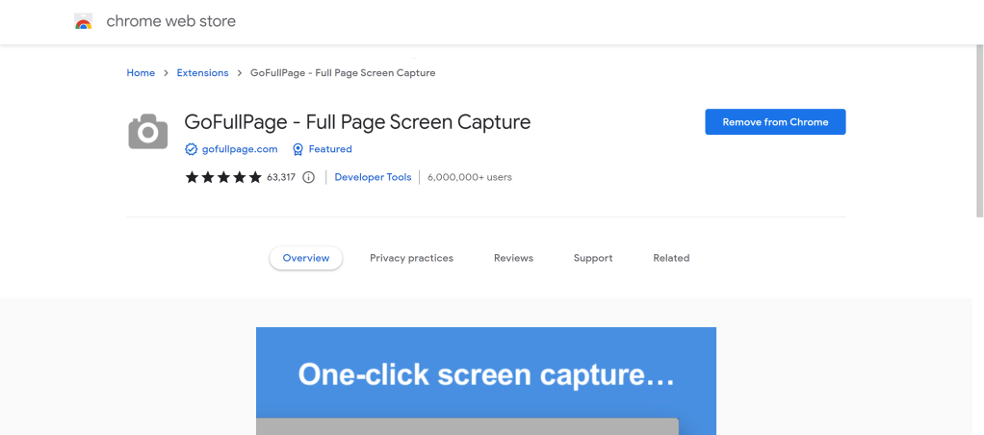
Task: Click the chrome web store header title
Action: tap(170, 21)
